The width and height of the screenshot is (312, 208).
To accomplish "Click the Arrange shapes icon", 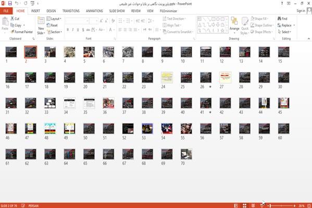I will (x=234, y=21).
